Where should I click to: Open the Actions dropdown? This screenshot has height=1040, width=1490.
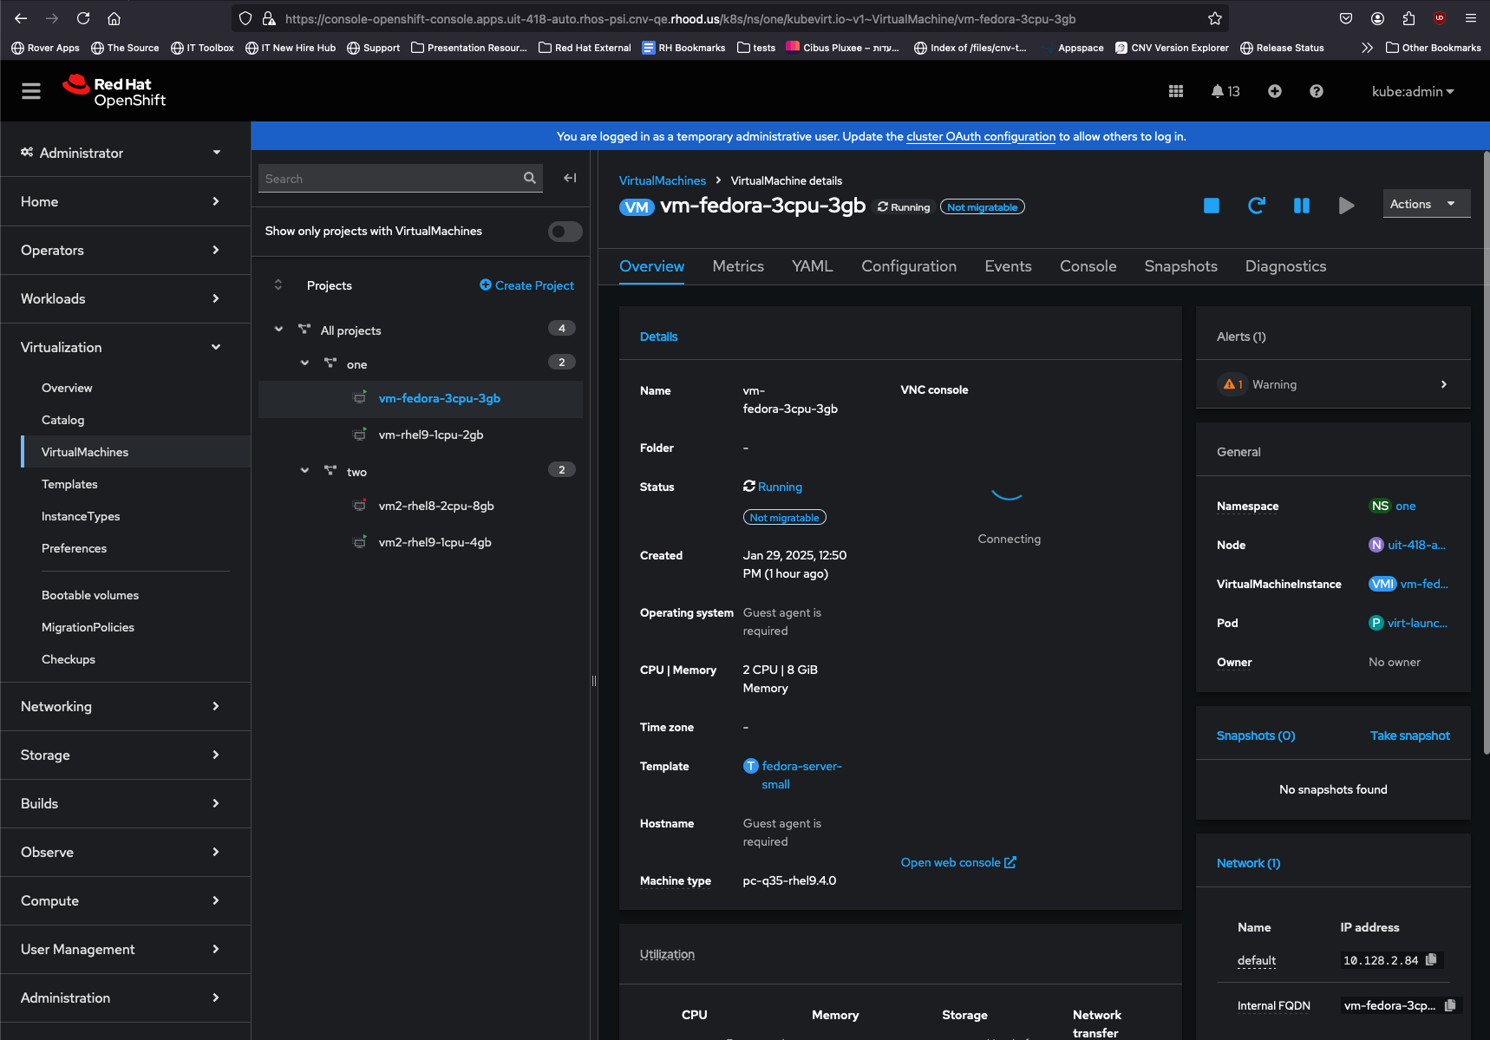(x=1425, y=204)
